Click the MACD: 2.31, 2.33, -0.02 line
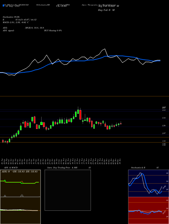The height and width of the screenshot is (224, 169). coord(16,22)
